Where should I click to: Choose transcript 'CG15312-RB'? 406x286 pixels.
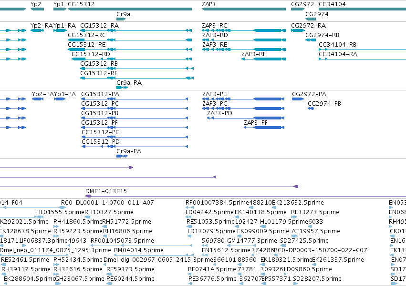tap(99, 64)
